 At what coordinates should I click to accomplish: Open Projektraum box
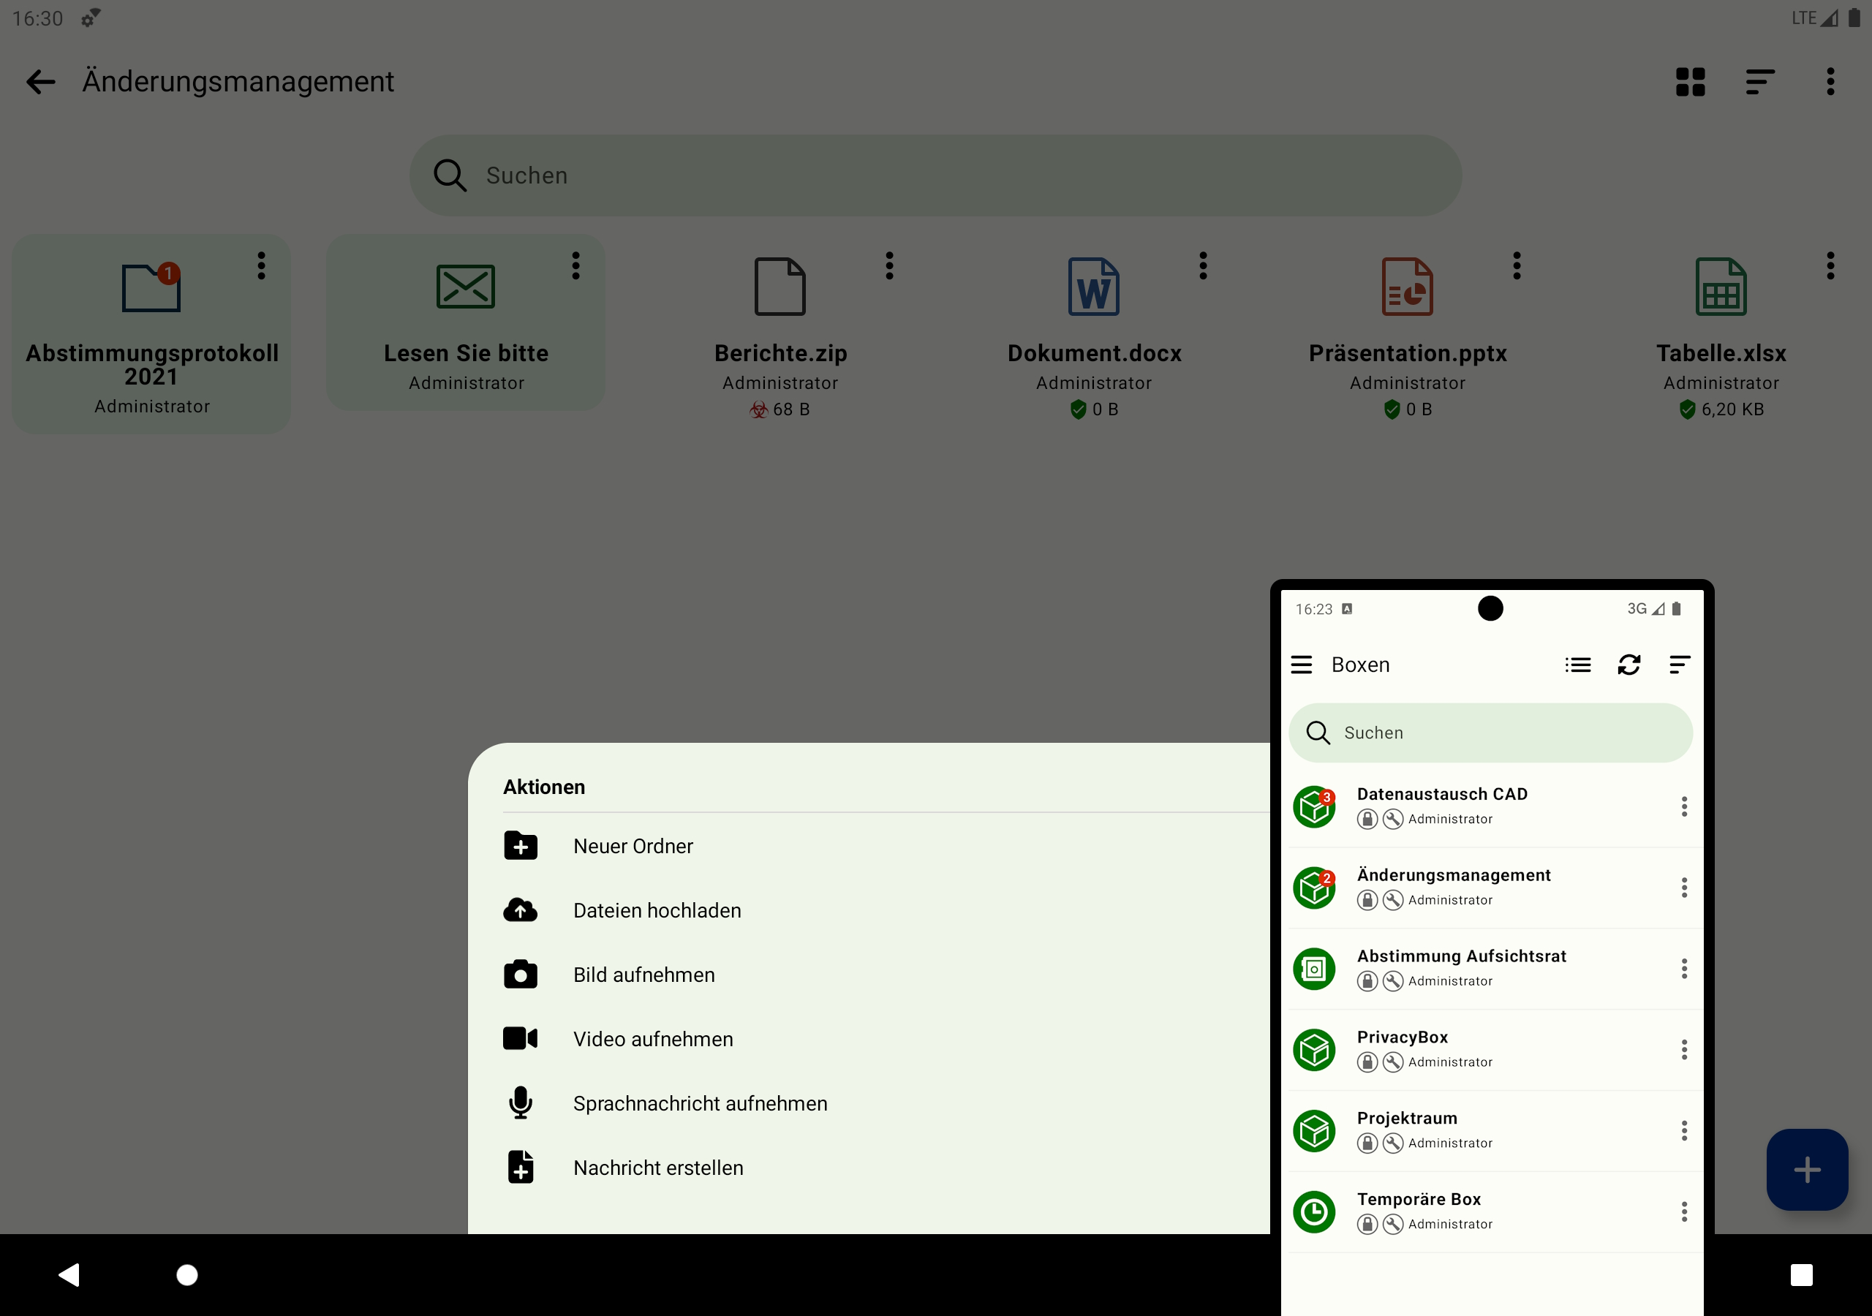(1490, 1131)
